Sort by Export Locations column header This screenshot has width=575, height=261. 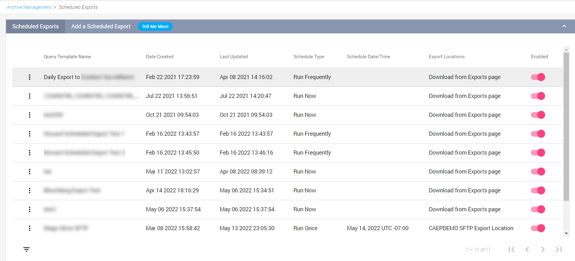447,57
